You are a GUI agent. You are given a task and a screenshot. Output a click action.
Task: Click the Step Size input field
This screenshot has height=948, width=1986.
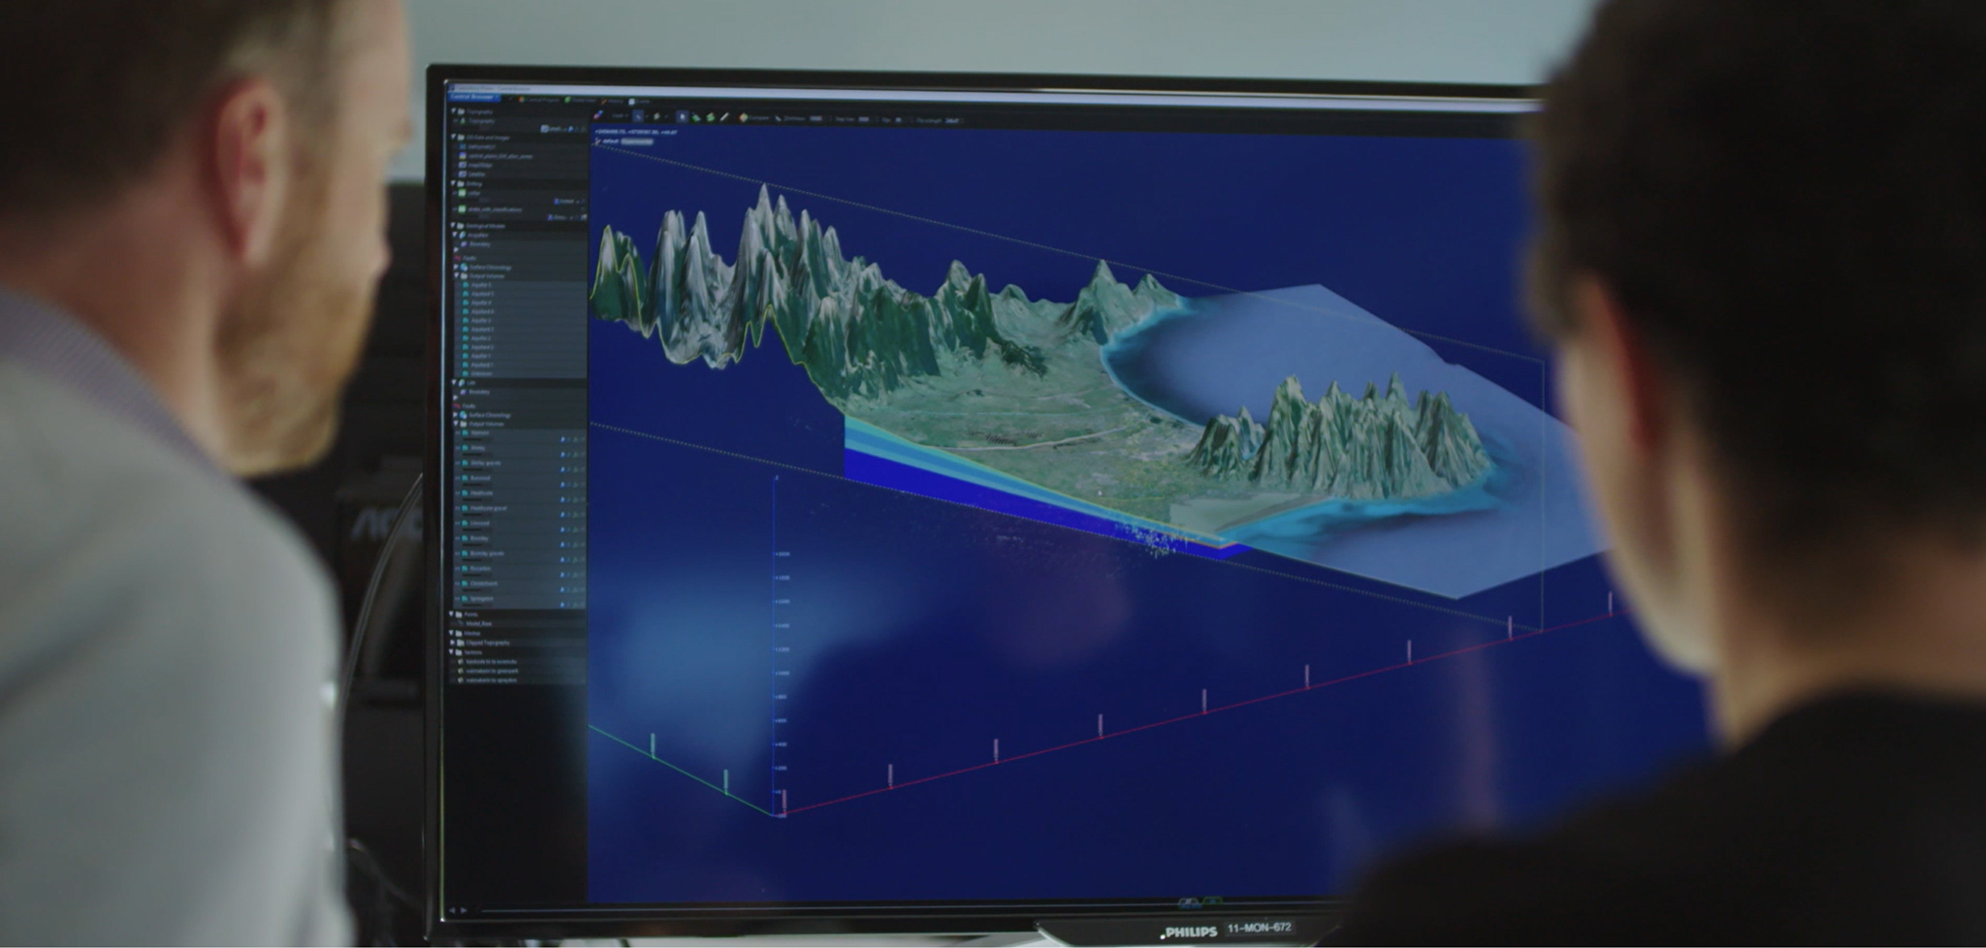[x=865, y=119]
